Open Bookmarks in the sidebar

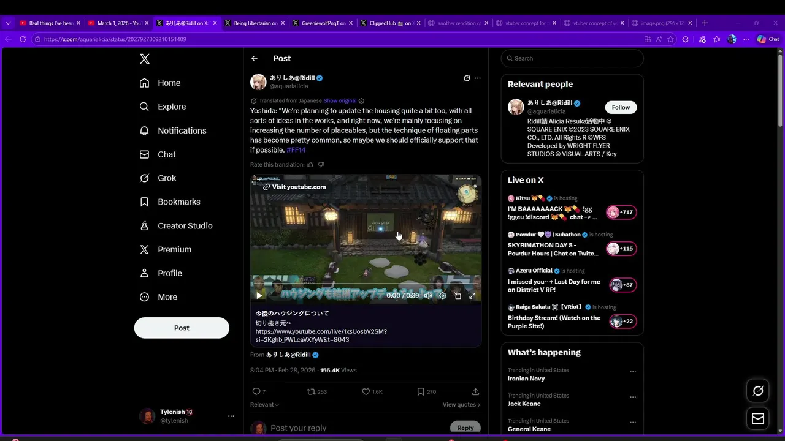(170, 202)
